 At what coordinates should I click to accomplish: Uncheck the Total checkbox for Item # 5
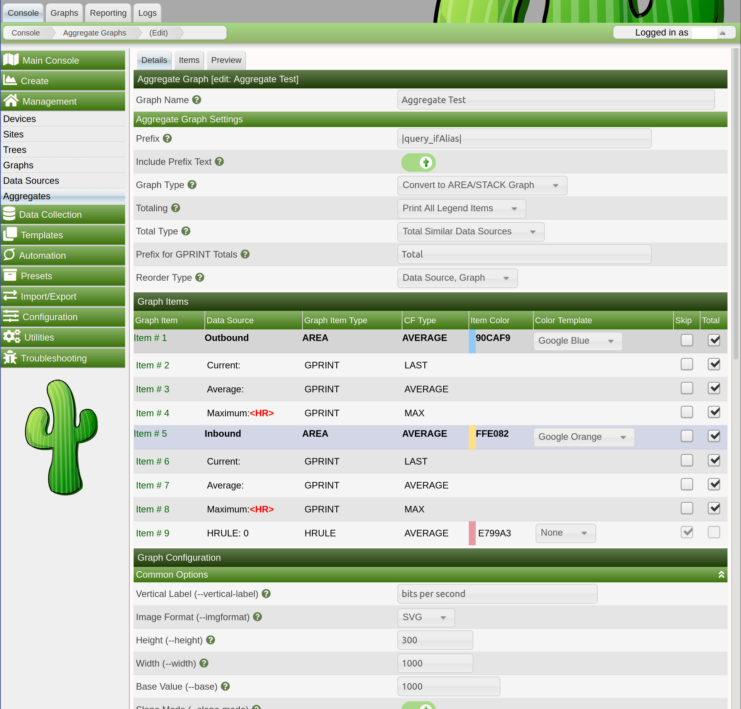pos(714,436)
